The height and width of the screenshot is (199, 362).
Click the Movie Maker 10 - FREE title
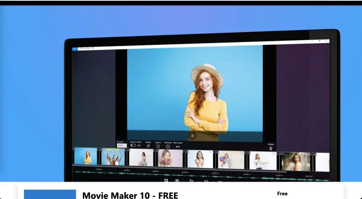[130, 195]
